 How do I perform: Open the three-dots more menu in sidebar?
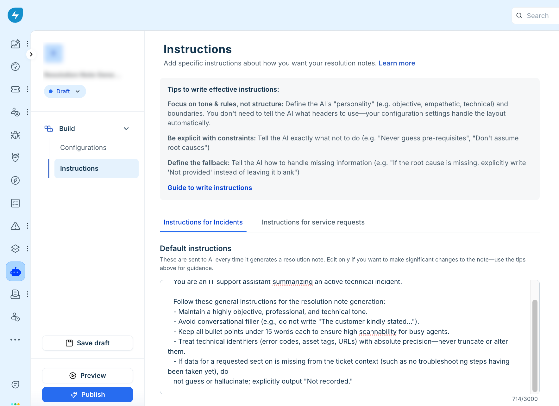(15, 340)
